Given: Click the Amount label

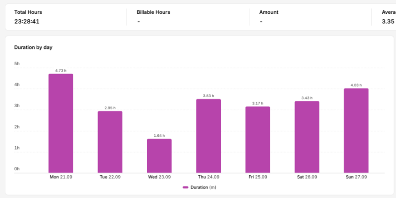Looking at the screenshot, I should (269, 12).
